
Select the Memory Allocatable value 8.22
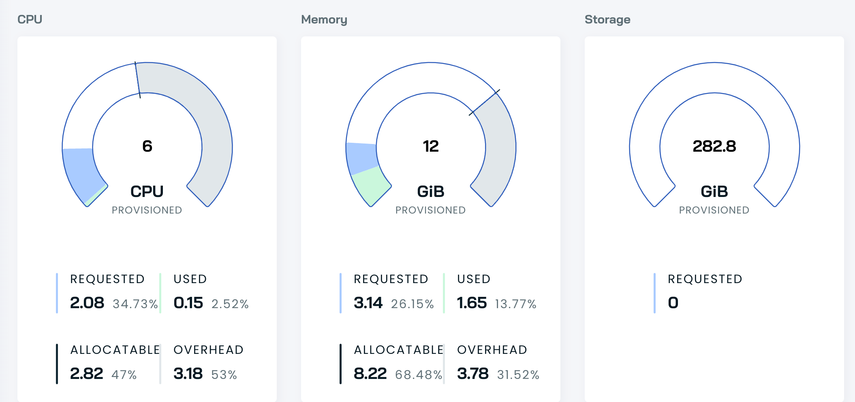(370, 374)
